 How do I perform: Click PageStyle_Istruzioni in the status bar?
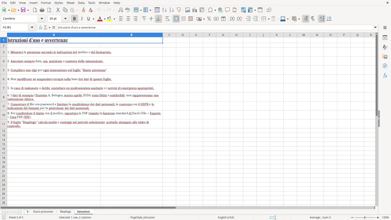click(x=142, y=217)
